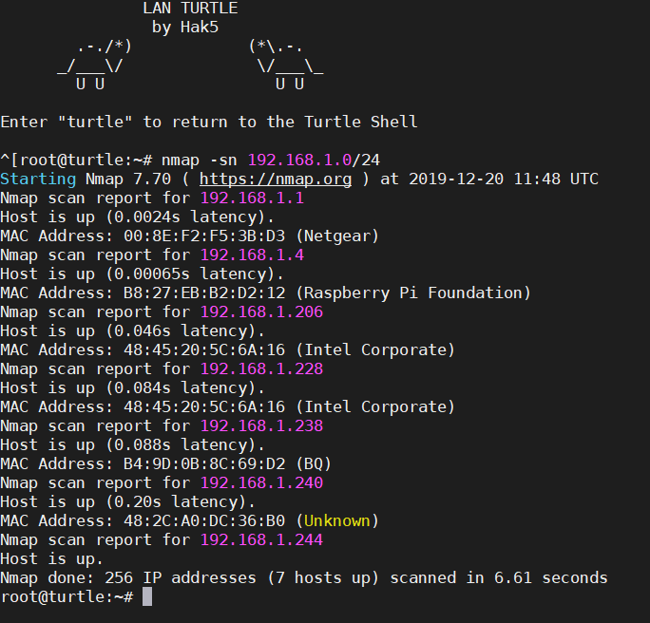The image size is (650, 623).
Task: Click the BQ MAC address B4:9D:0B:8C:69:D2
Action: pos(204,464)
